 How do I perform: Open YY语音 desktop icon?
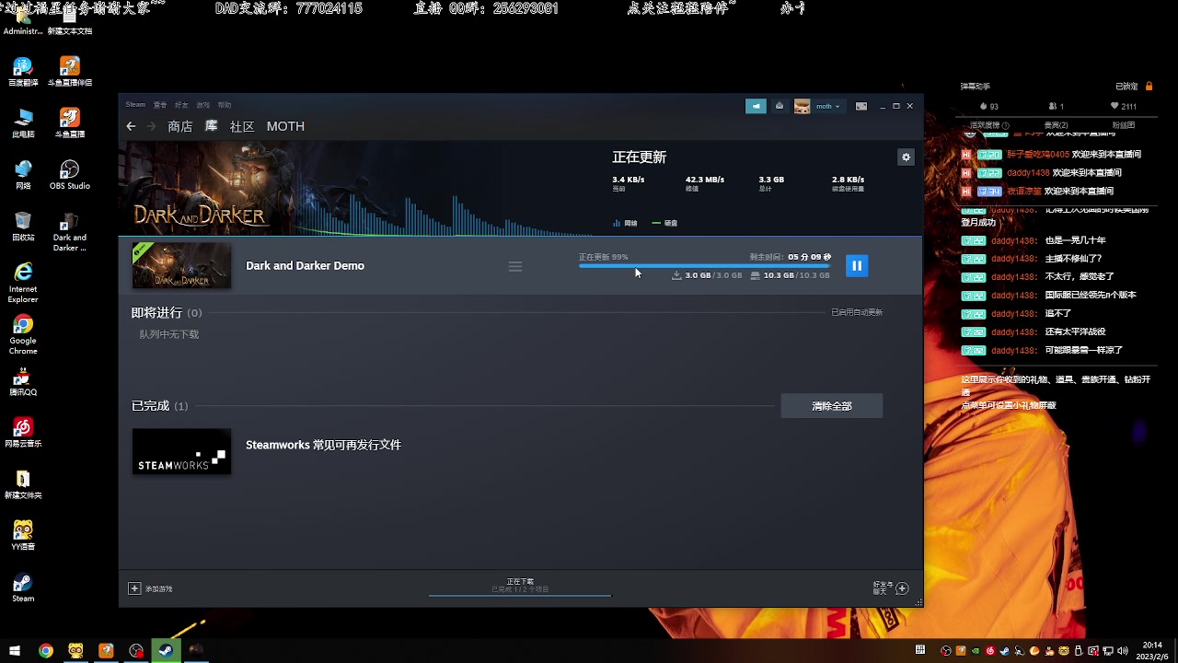[23, 536]
